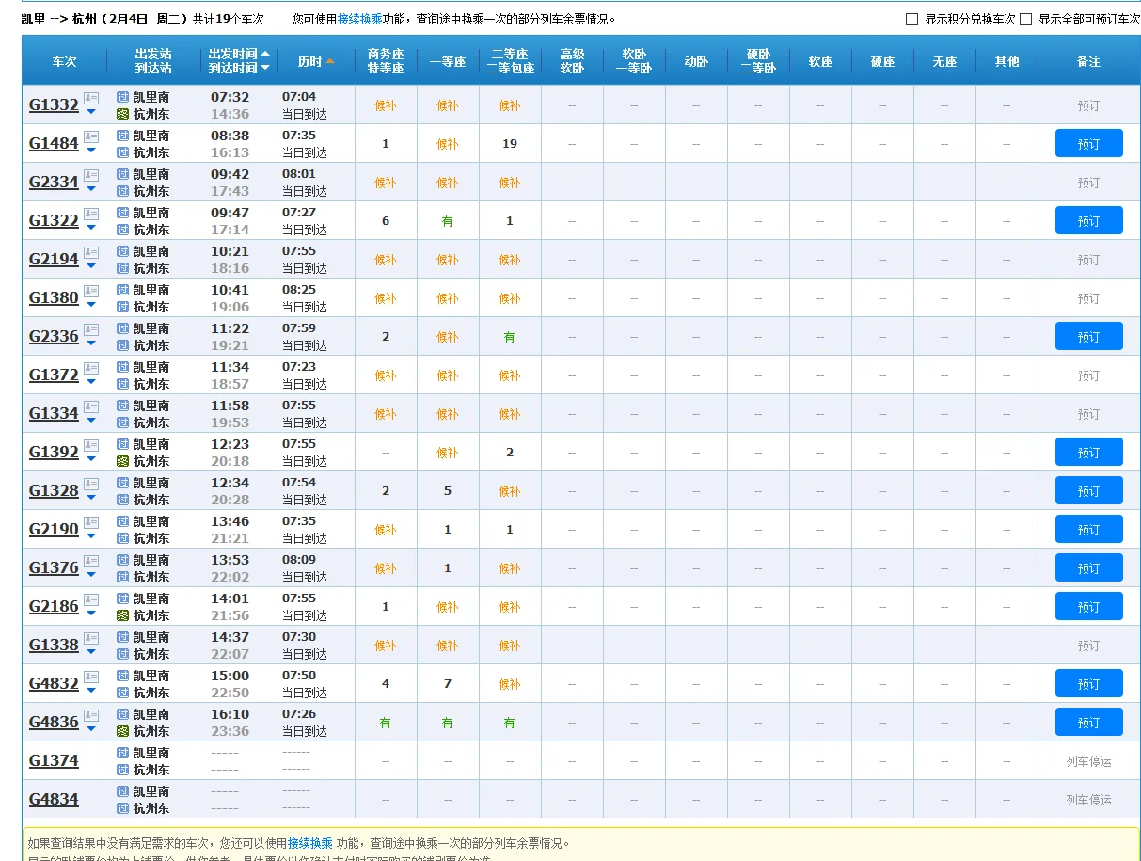Click the green 终 terminal icon in G1332 row

tap(122, 114)
